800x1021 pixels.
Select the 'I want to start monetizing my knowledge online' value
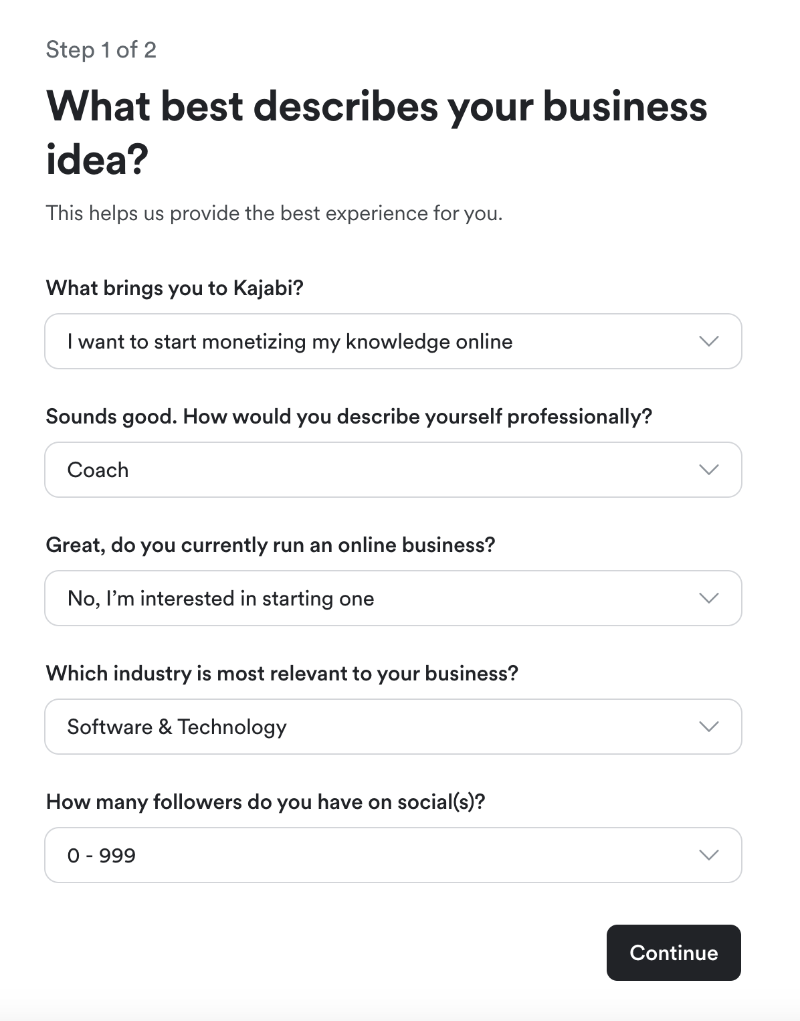point(289,342)
